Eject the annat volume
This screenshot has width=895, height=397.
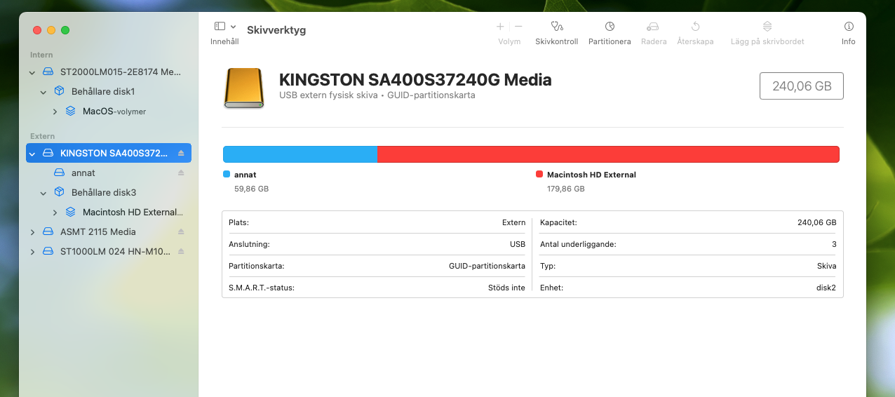[181, 173]
